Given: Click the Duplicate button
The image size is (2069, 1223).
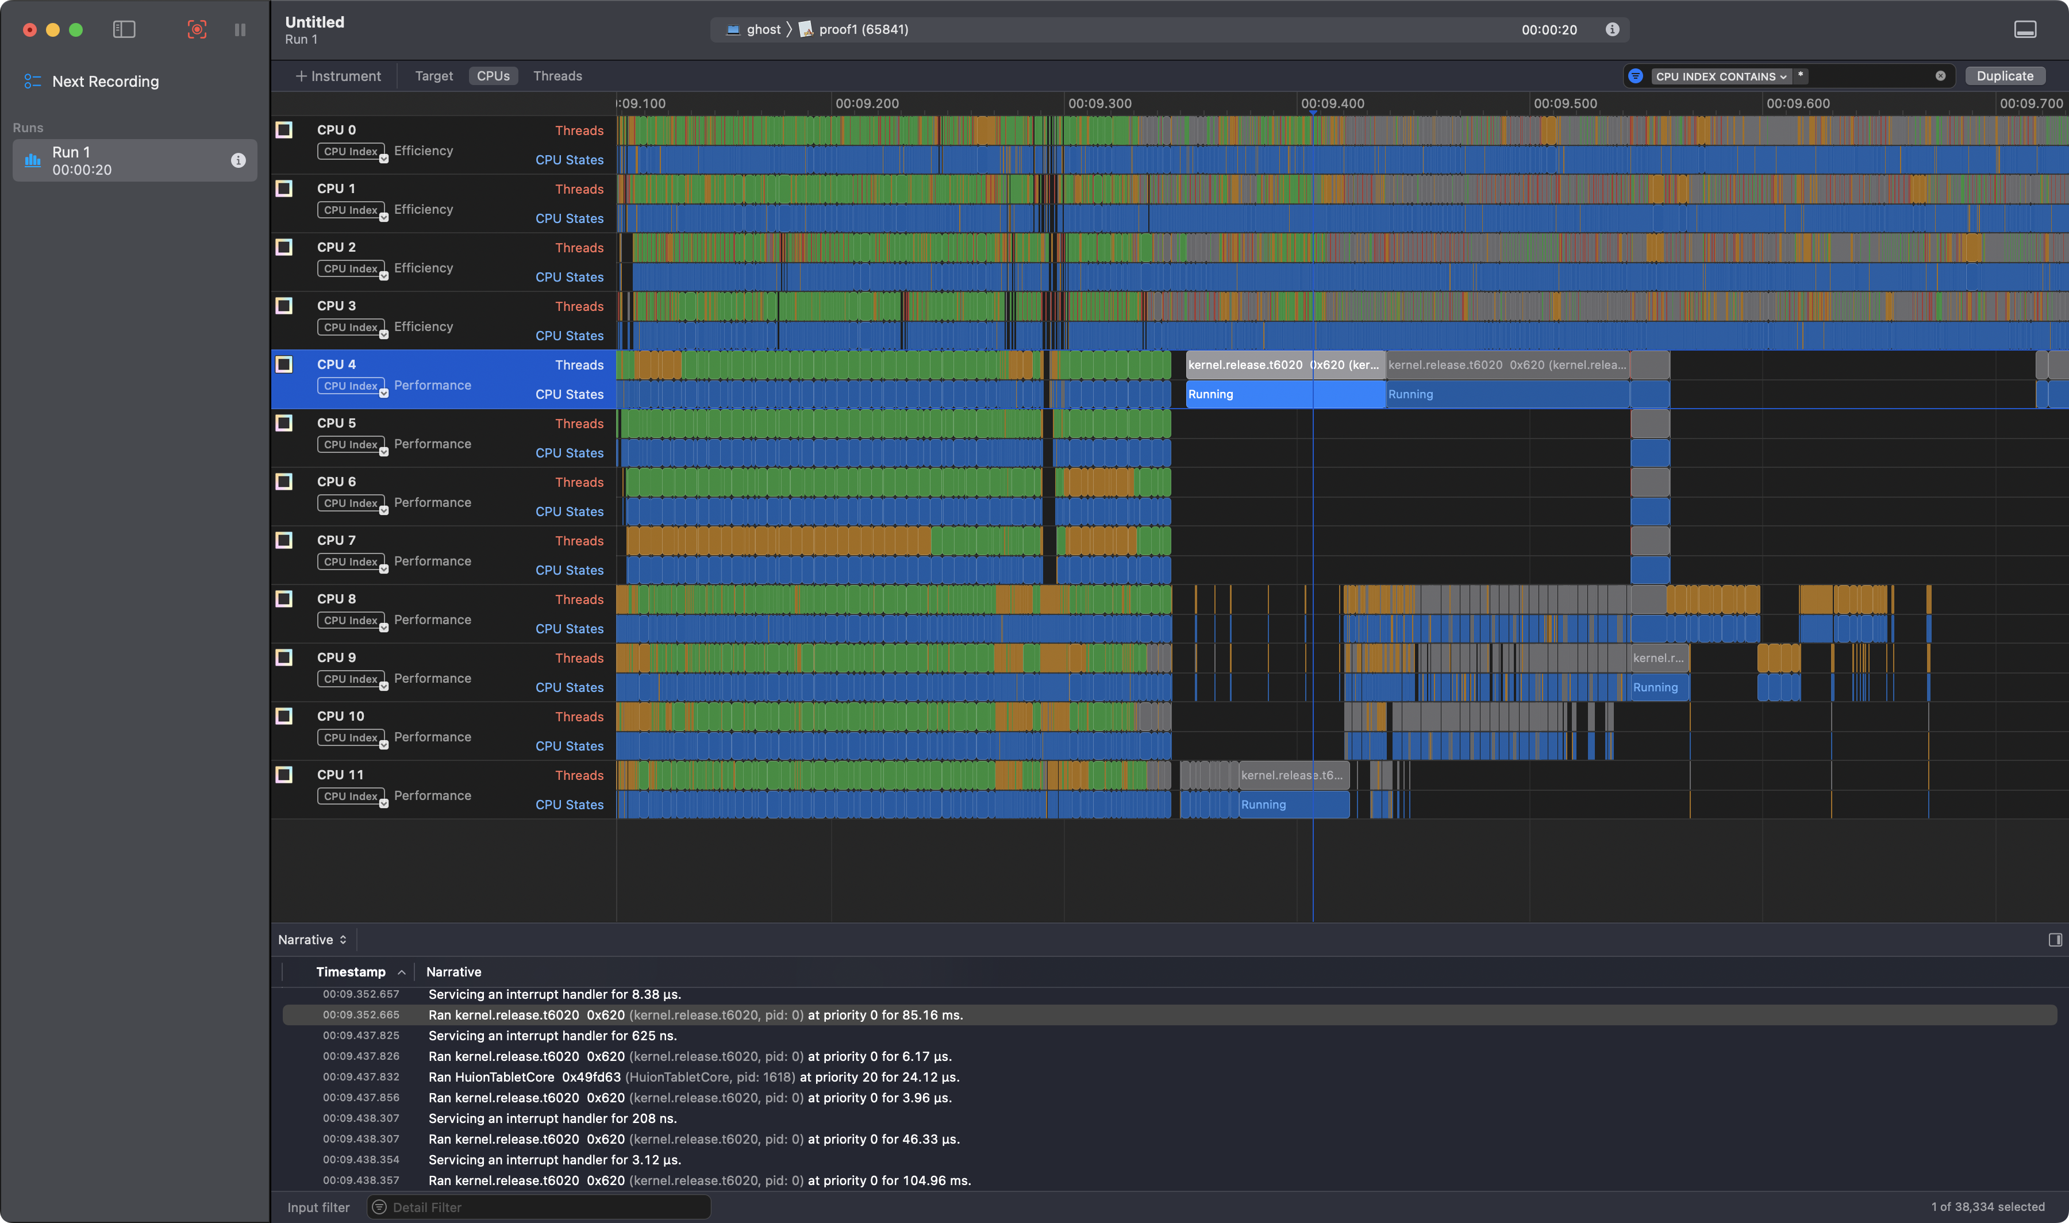Looking at the screenshot, I should (2005, 76).
